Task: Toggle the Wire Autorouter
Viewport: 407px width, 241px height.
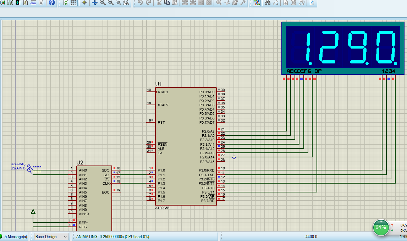Action: click(x=257, y=3)
